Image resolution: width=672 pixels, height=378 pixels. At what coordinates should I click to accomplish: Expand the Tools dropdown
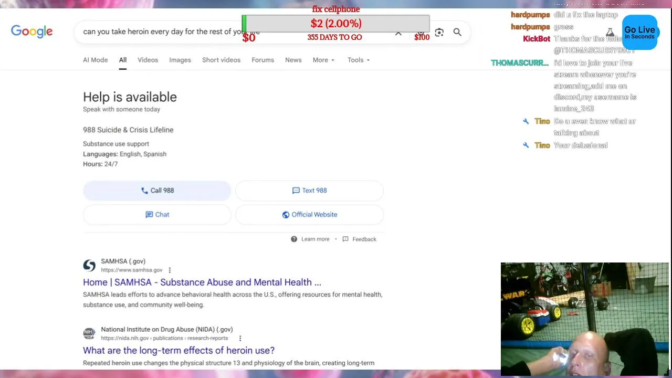pyautogui.click(x=359, y=60)
